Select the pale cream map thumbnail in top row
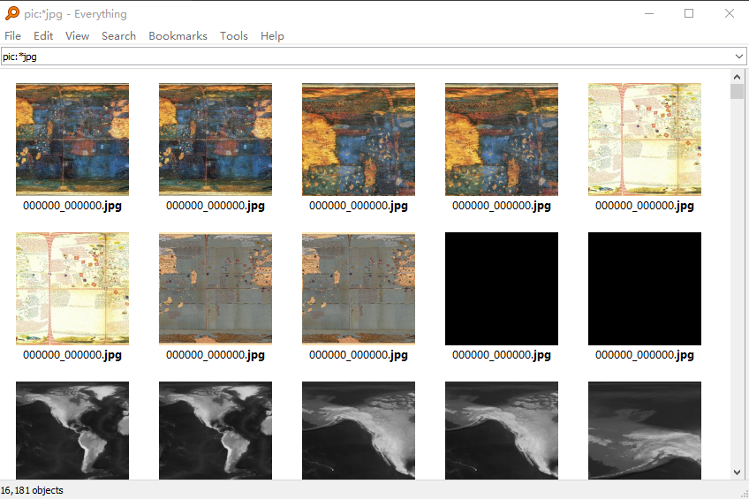The width and height of the screenshot is (749, 499). coord(645,140)
